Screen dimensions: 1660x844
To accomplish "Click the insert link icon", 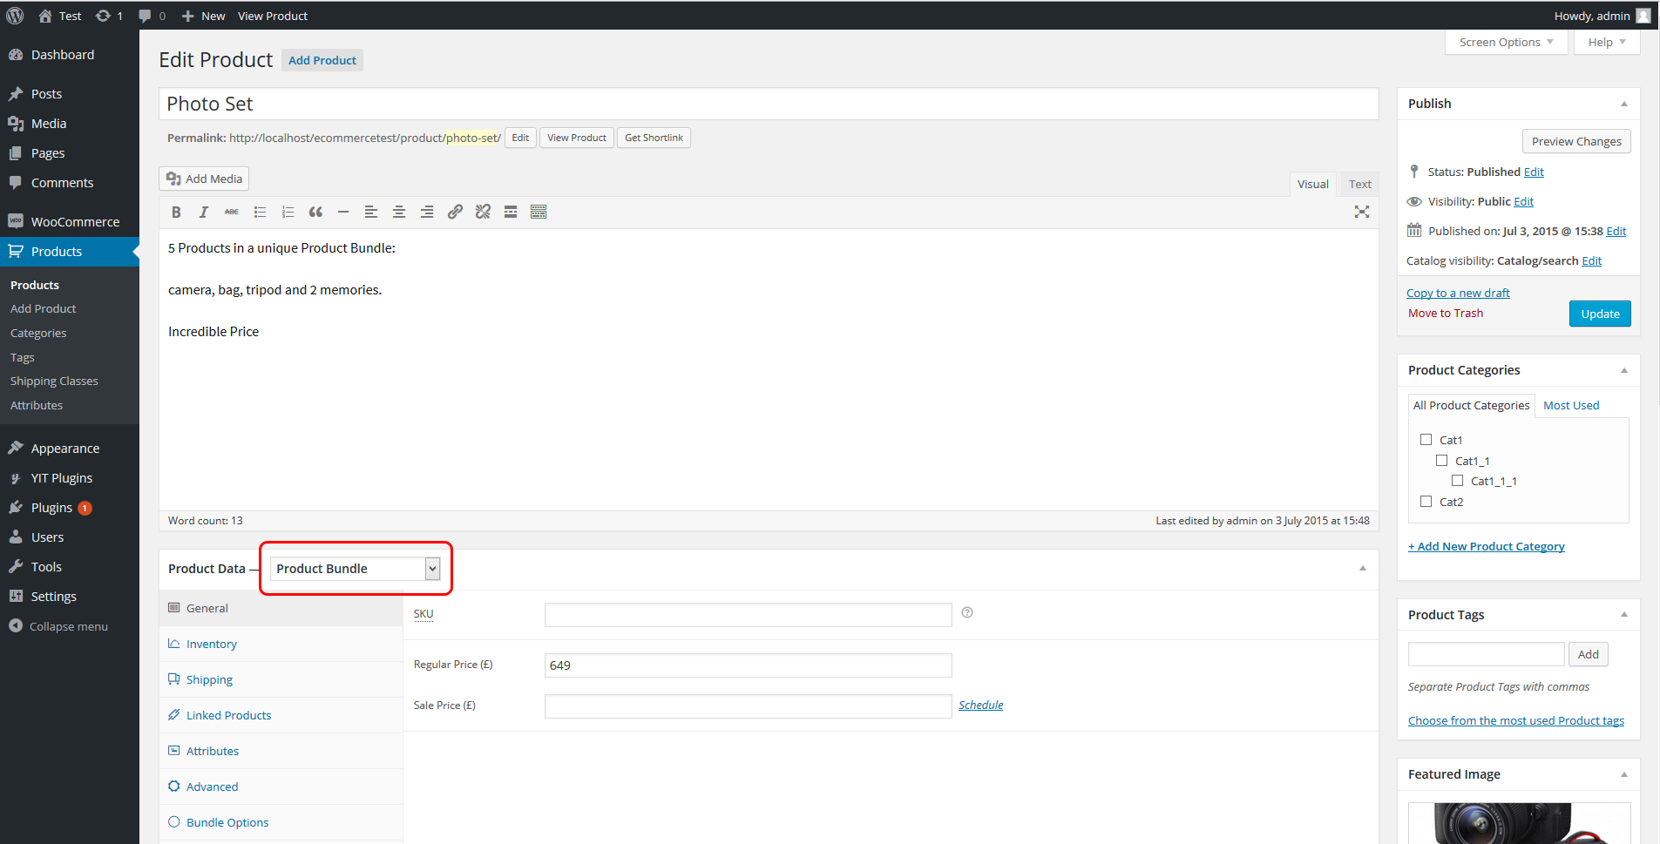I will 455,212.
